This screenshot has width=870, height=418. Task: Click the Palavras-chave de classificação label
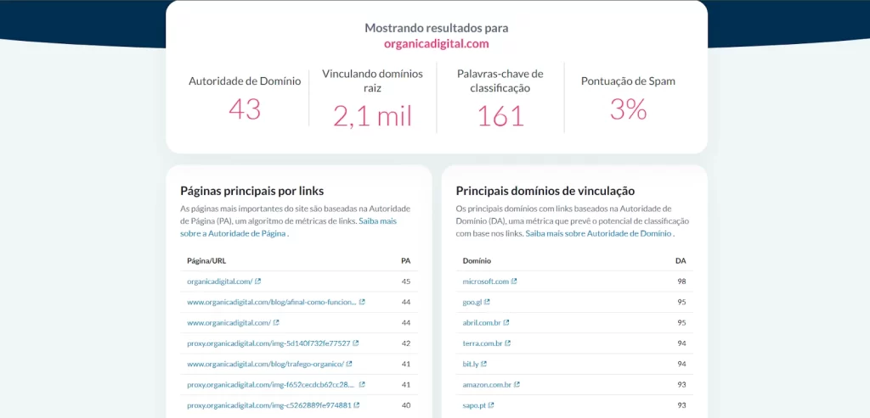500,81
